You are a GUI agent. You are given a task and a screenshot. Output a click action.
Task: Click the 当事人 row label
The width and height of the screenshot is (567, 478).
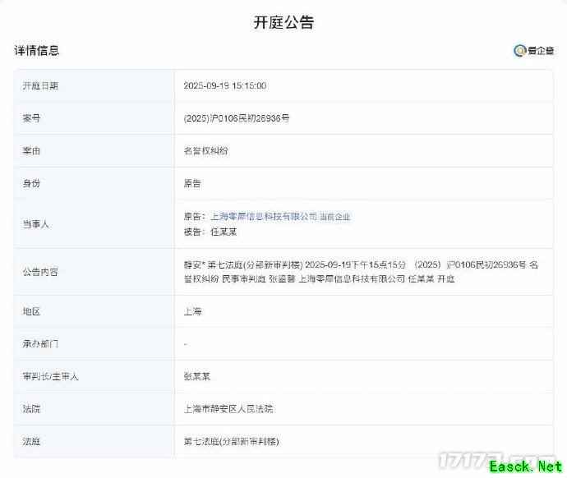tap(36, 224)
